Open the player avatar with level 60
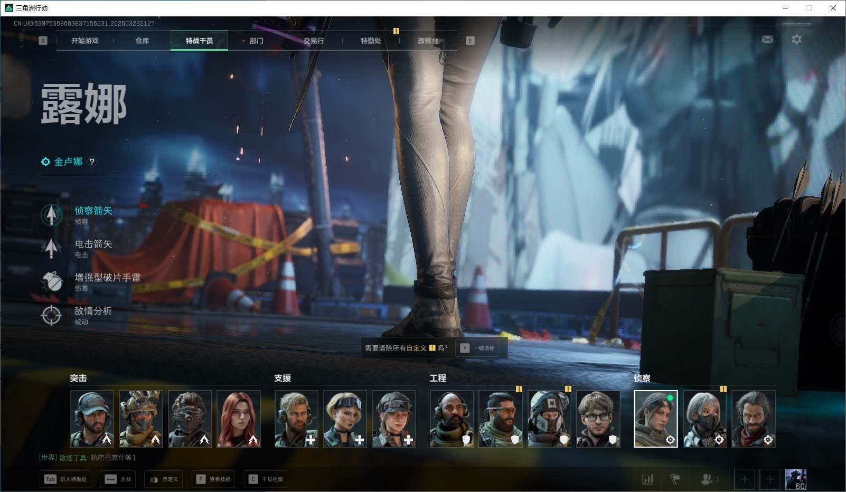846x492 pixels. tap(796, 479)
